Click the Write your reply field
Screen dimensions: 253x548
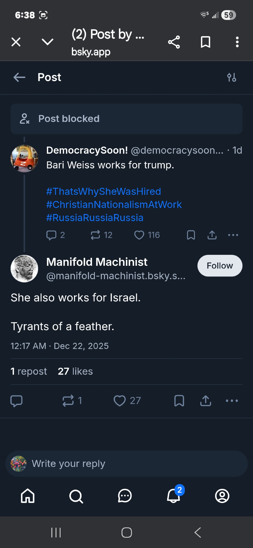pos(126,464)
